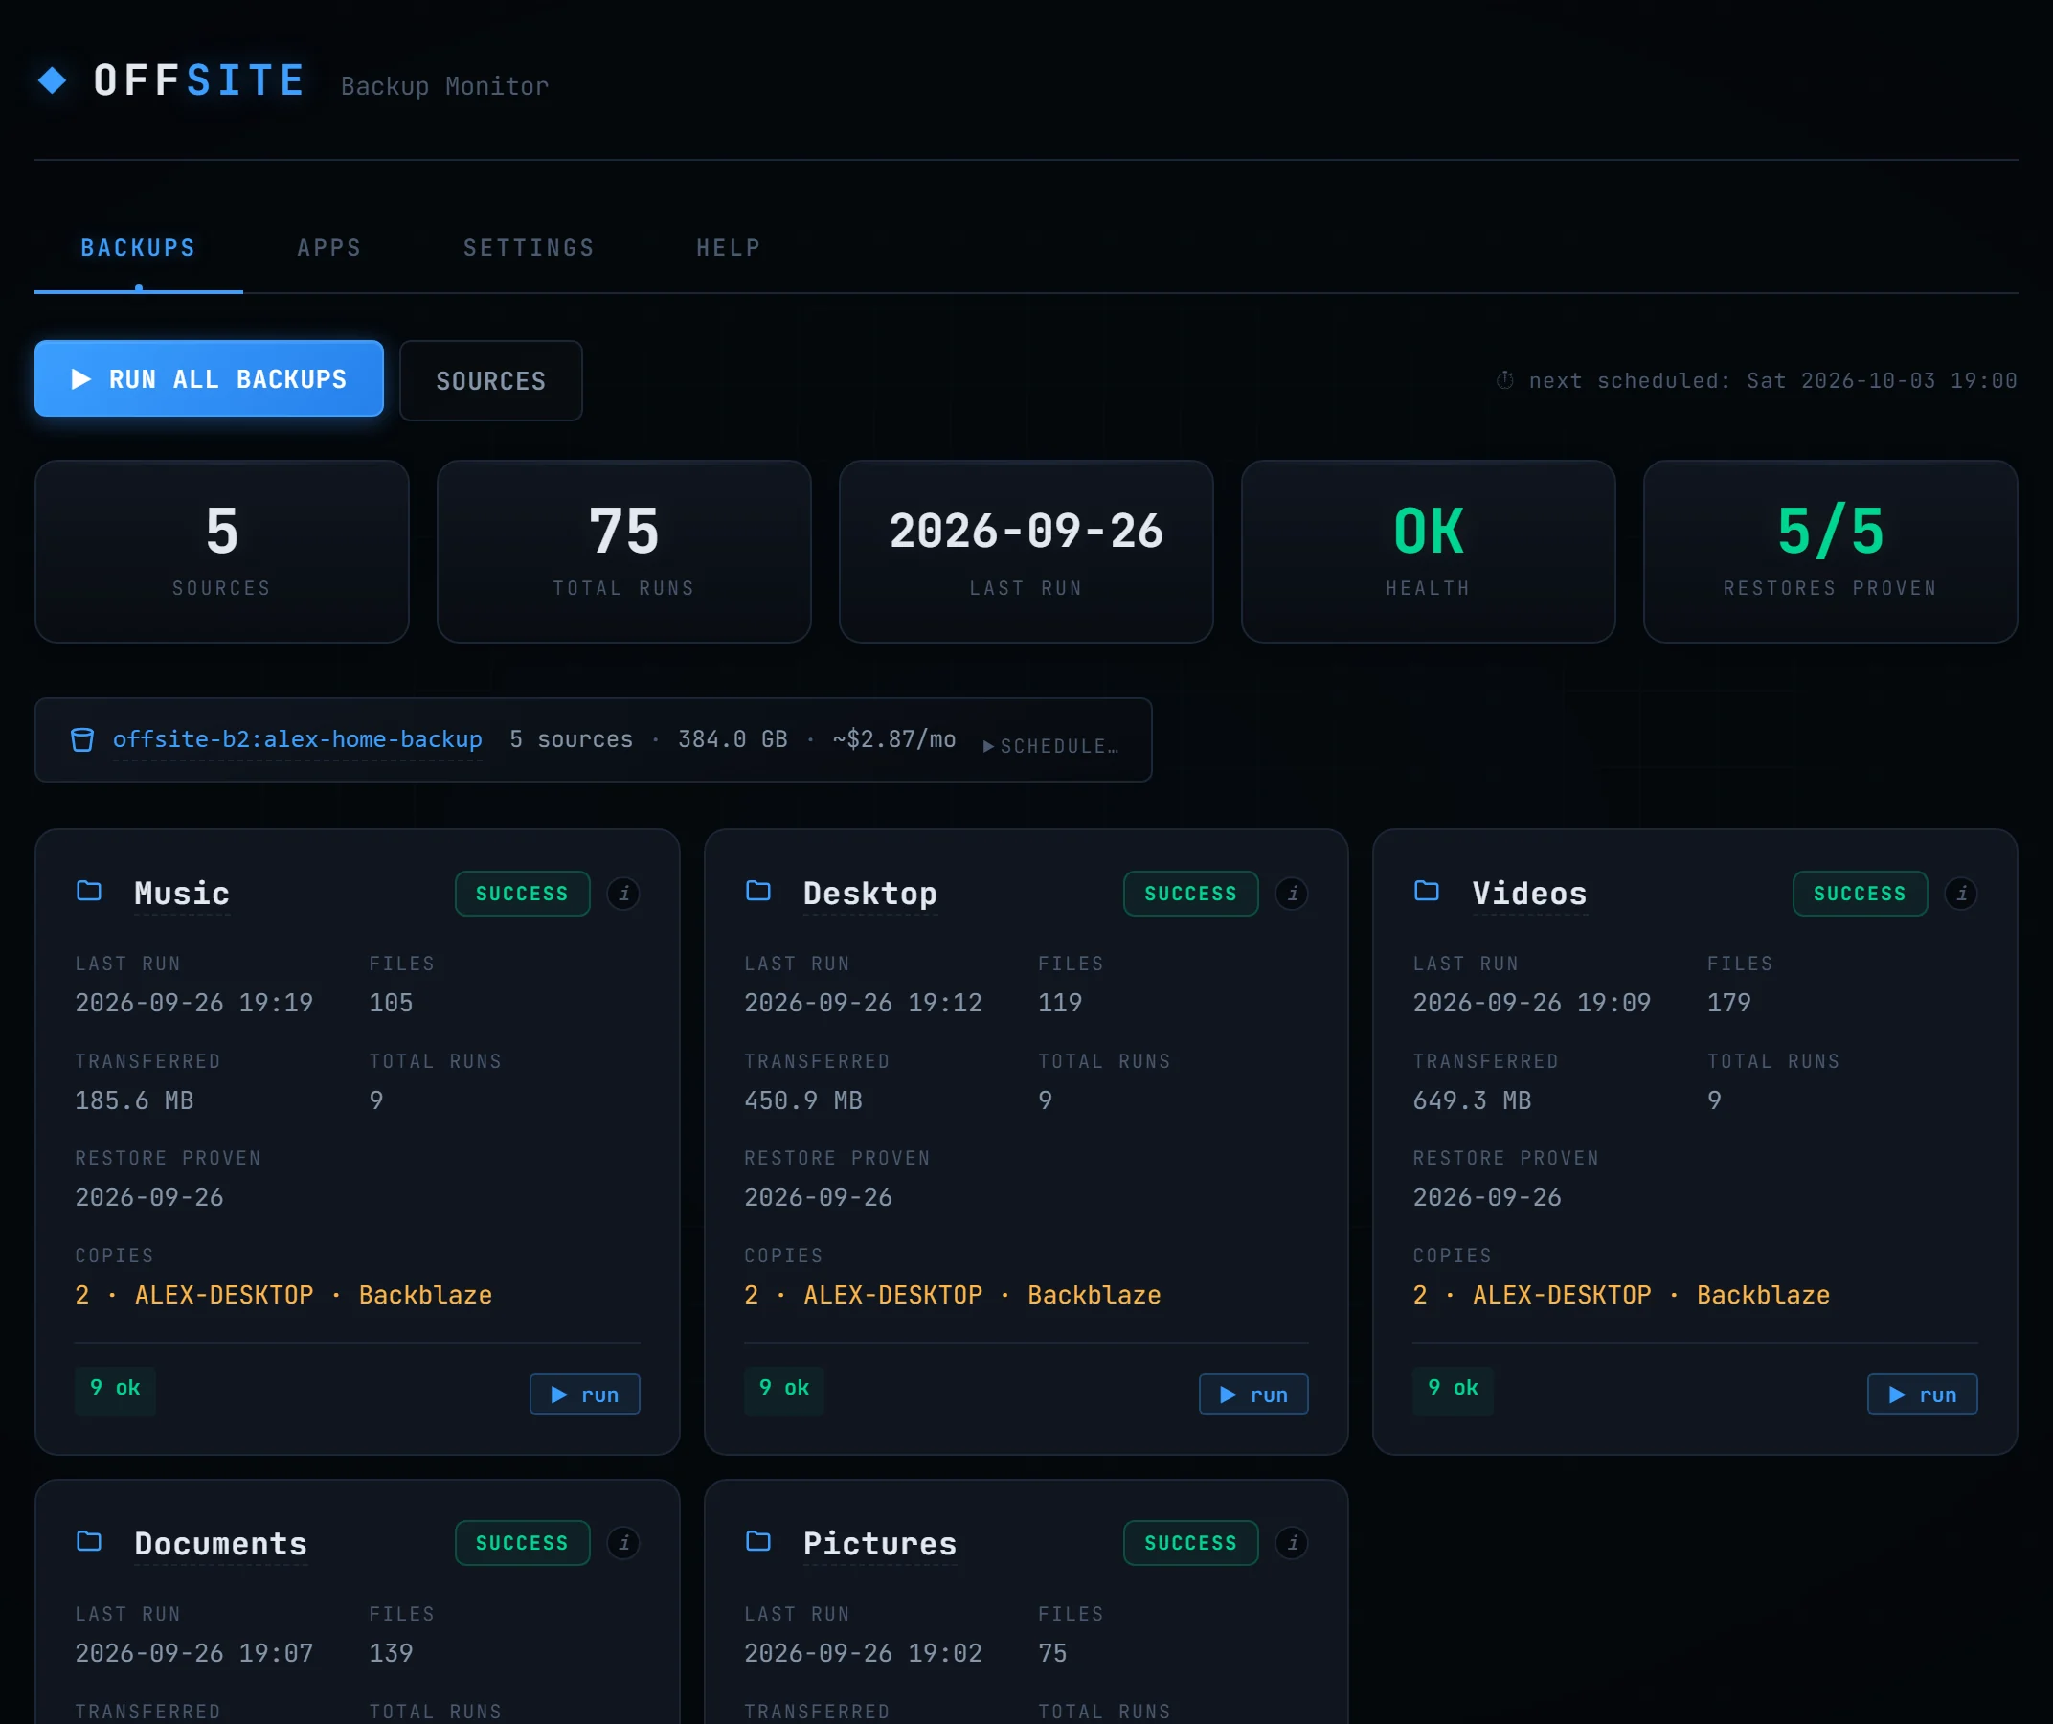
Task: Open the APPS tab
Action: tap(329, 248)
